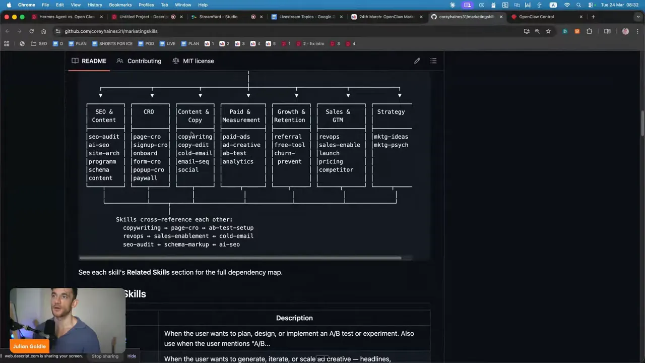Open the Chrome extensions puzzle icon
This screenshot has width=645, height=363.
tap(589, 31)
